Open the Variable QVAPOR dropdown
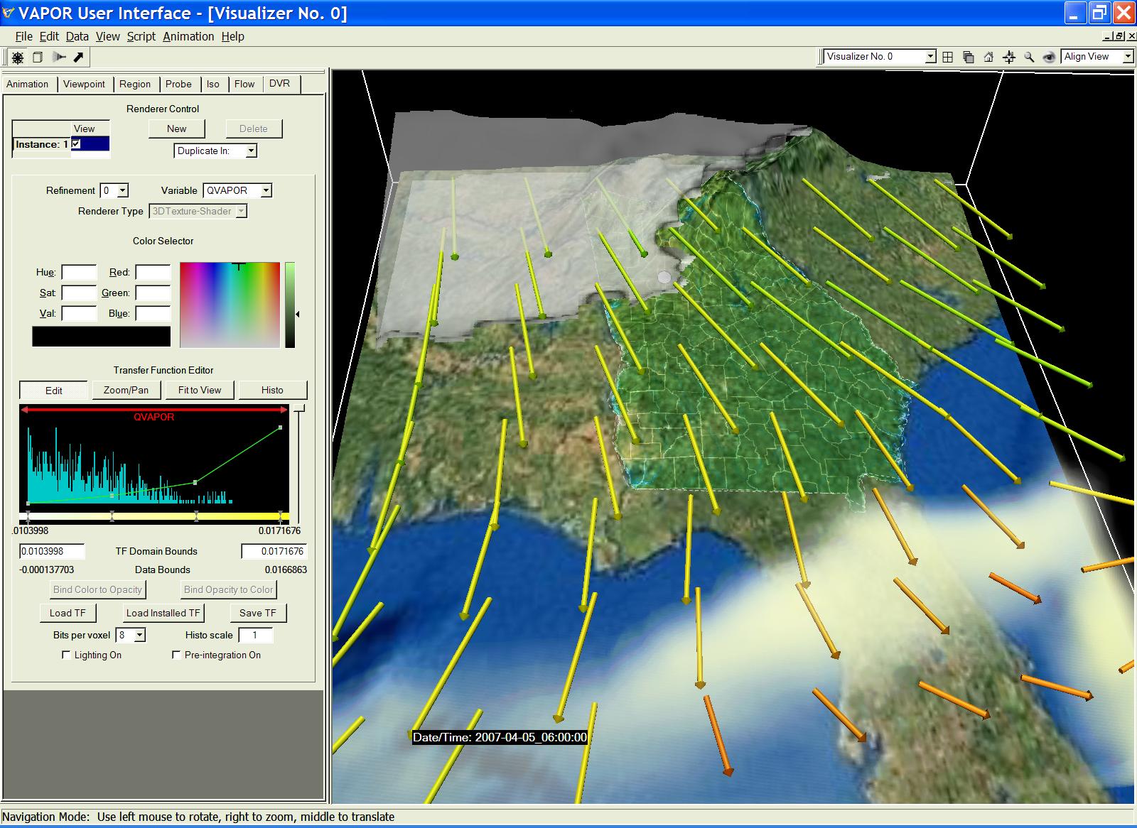The image size is (1137, 828). pyautogui.click(x=237, y=190)
